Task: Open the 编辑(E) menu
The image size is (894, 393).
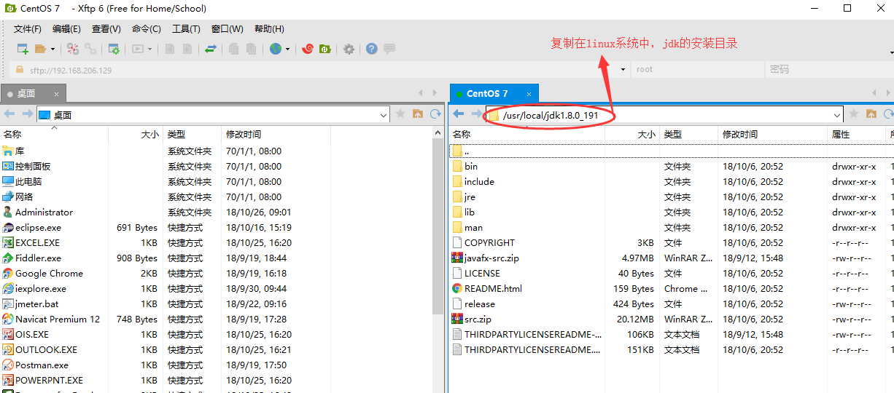Action: (x=66, y=28)
